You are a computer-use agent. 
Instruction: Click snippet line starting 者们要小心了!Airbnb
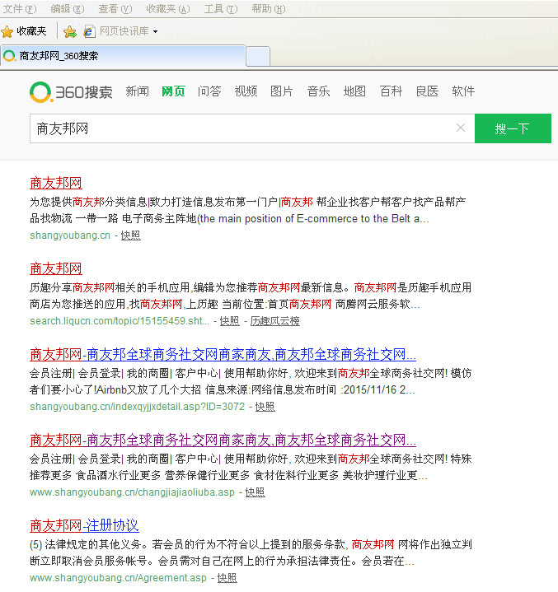[223, 389]
